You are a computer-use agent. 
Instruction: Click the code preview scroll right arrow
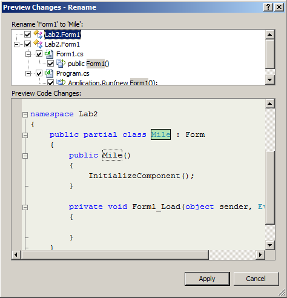pyautogui.click(x=260, y=255)
